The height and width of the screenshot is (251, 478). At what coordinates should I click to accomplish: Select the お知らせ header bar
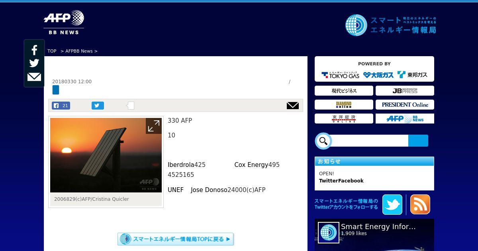(x=374, y=161)
